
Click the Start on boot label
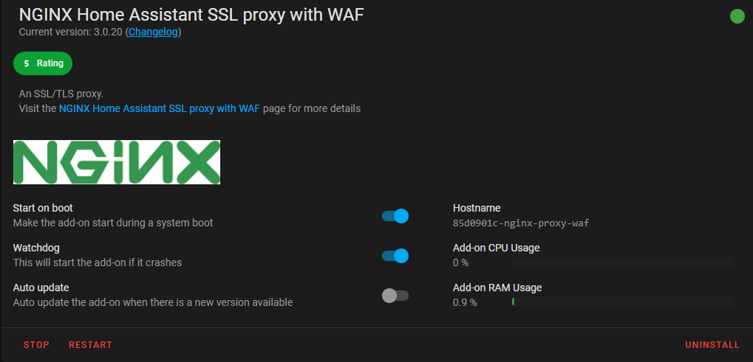click(43, 208)
